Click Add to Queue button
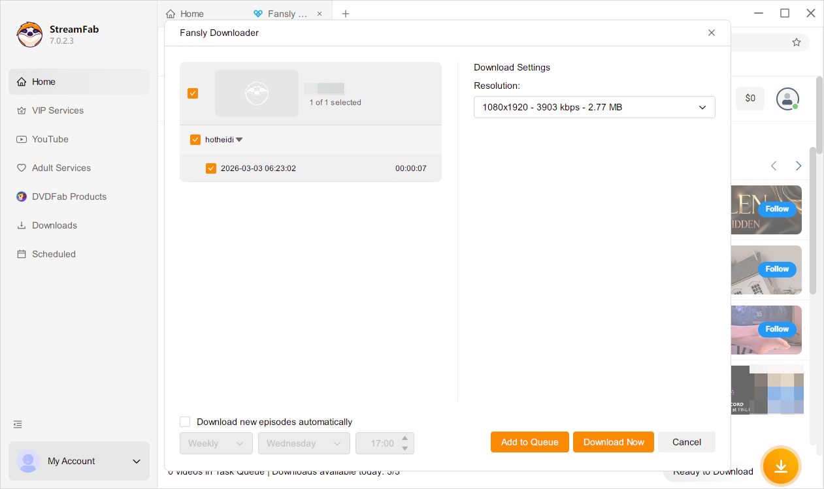This screenshot has height=489, width=824. click(x=529, y=442)
